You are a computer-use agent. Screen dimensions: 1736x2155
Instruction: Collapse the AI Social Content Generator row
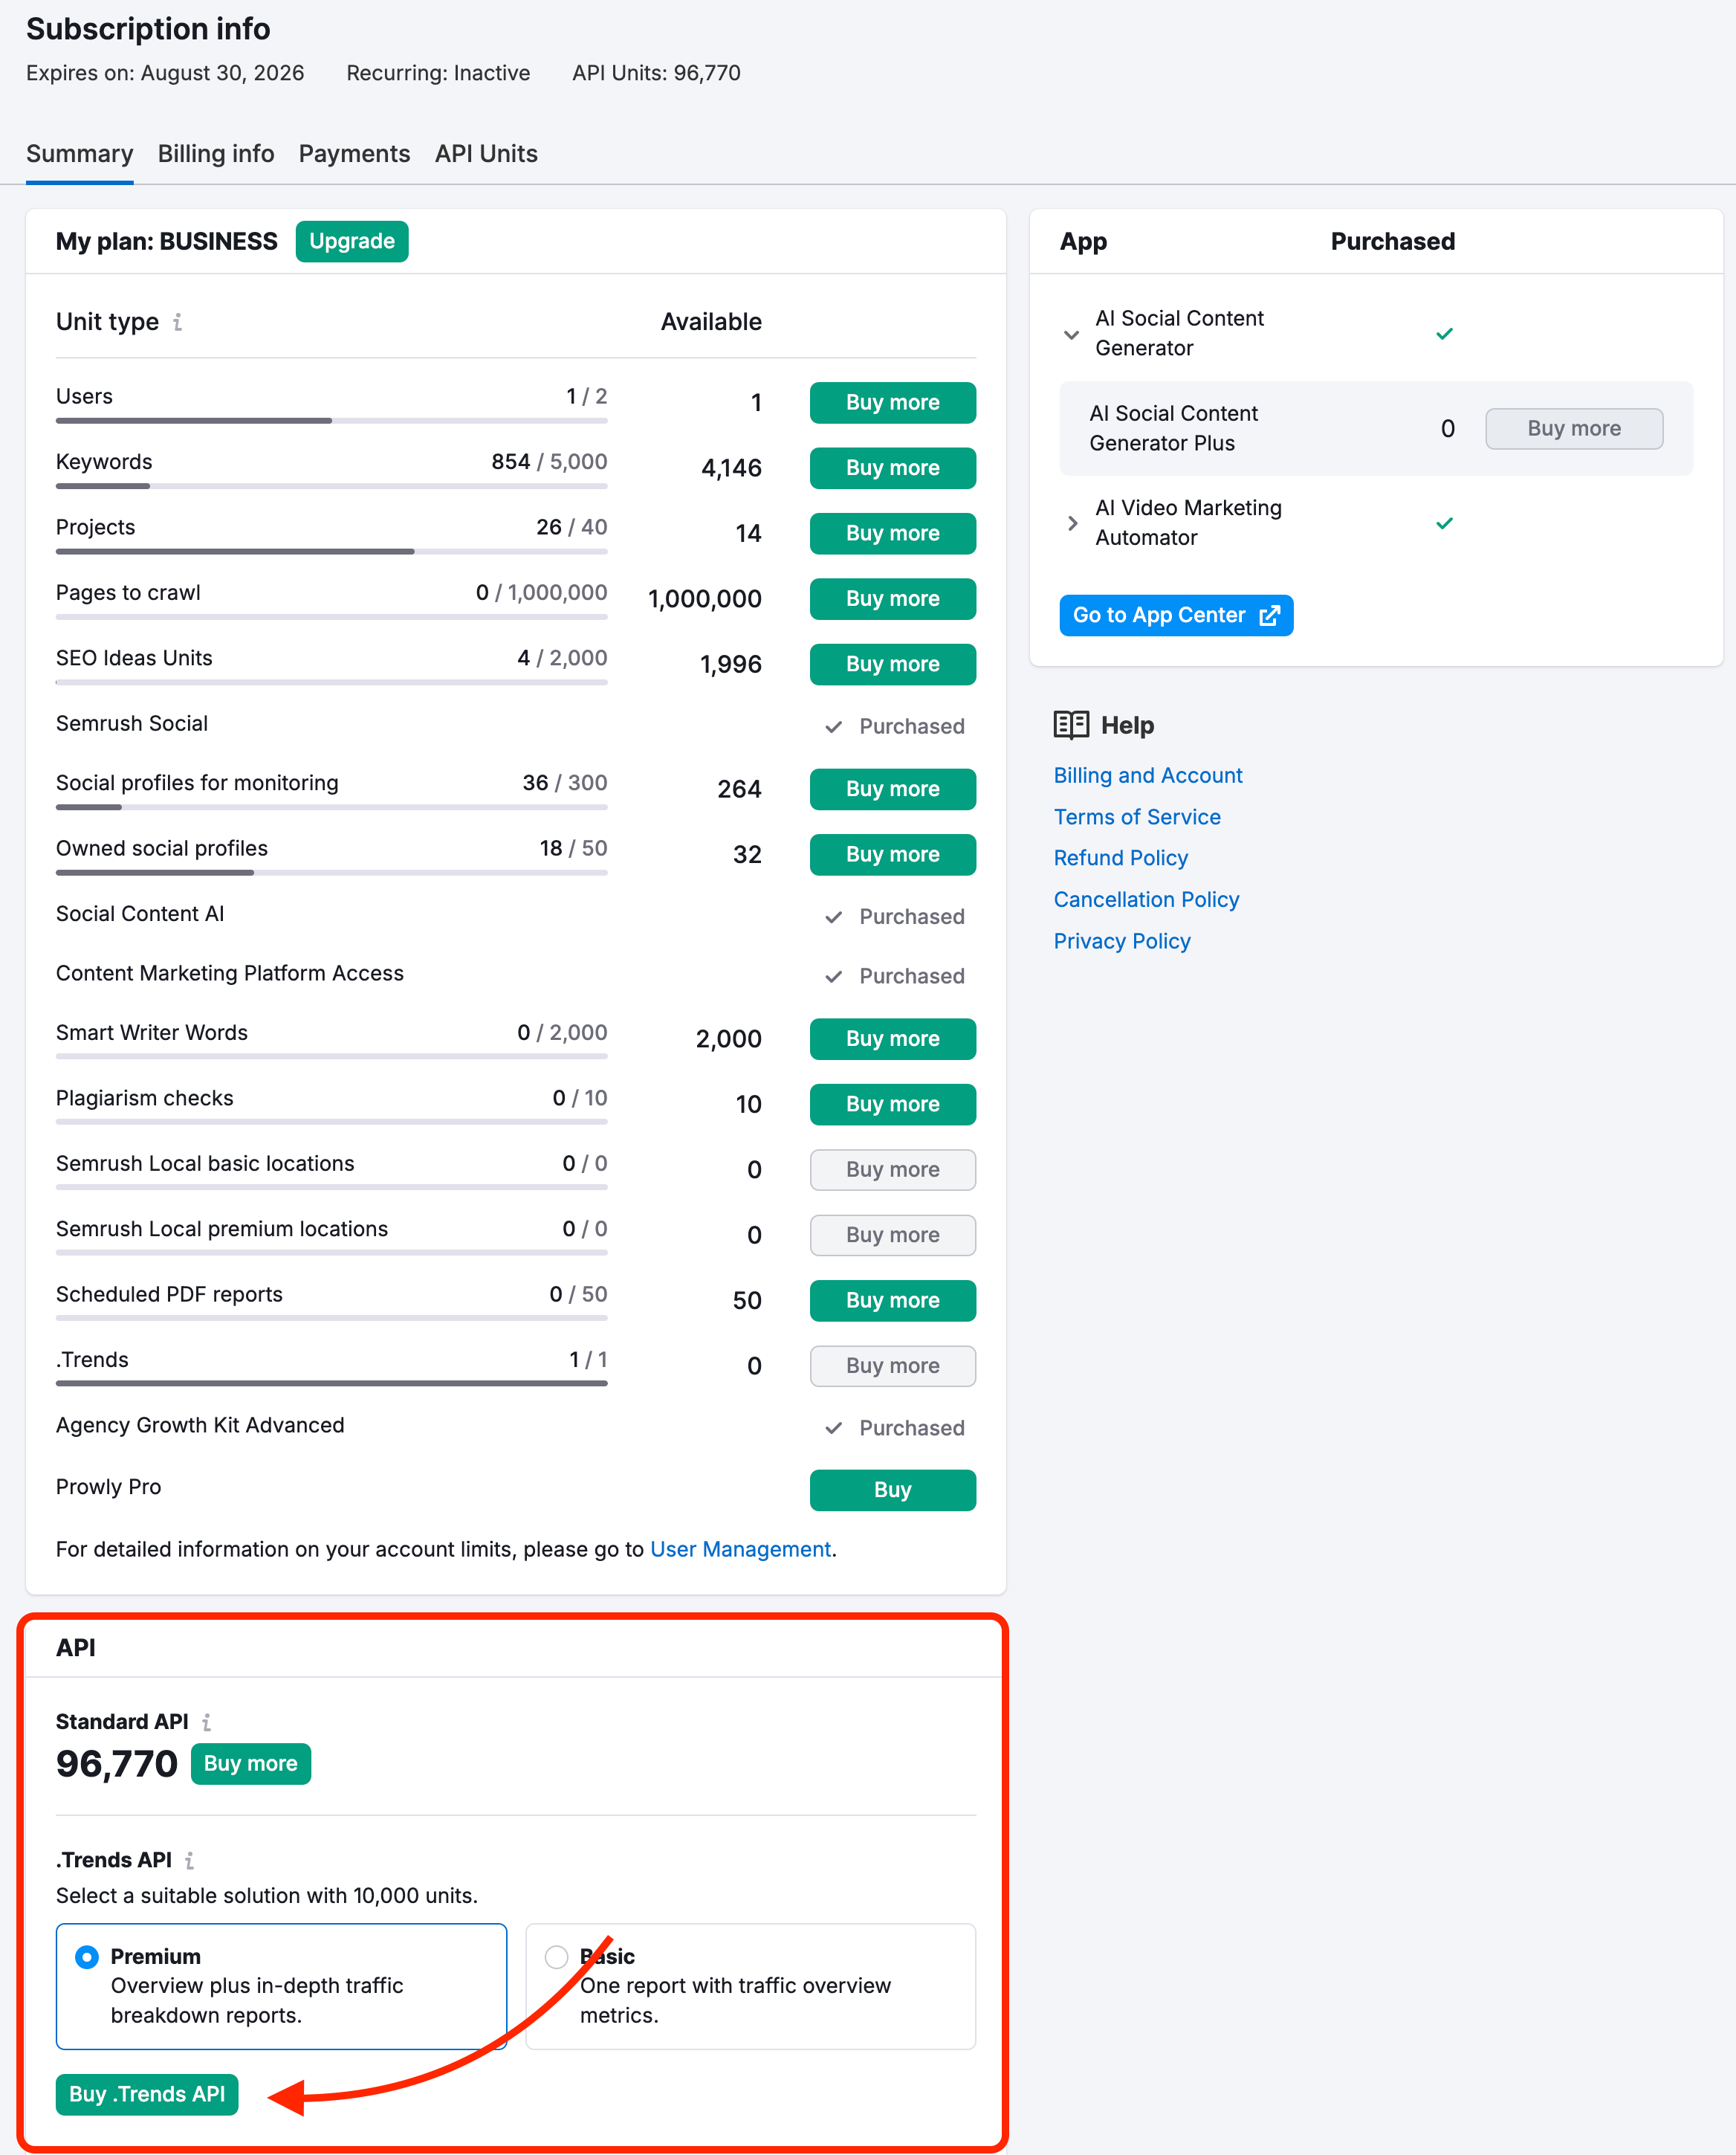click(1071, 334)
